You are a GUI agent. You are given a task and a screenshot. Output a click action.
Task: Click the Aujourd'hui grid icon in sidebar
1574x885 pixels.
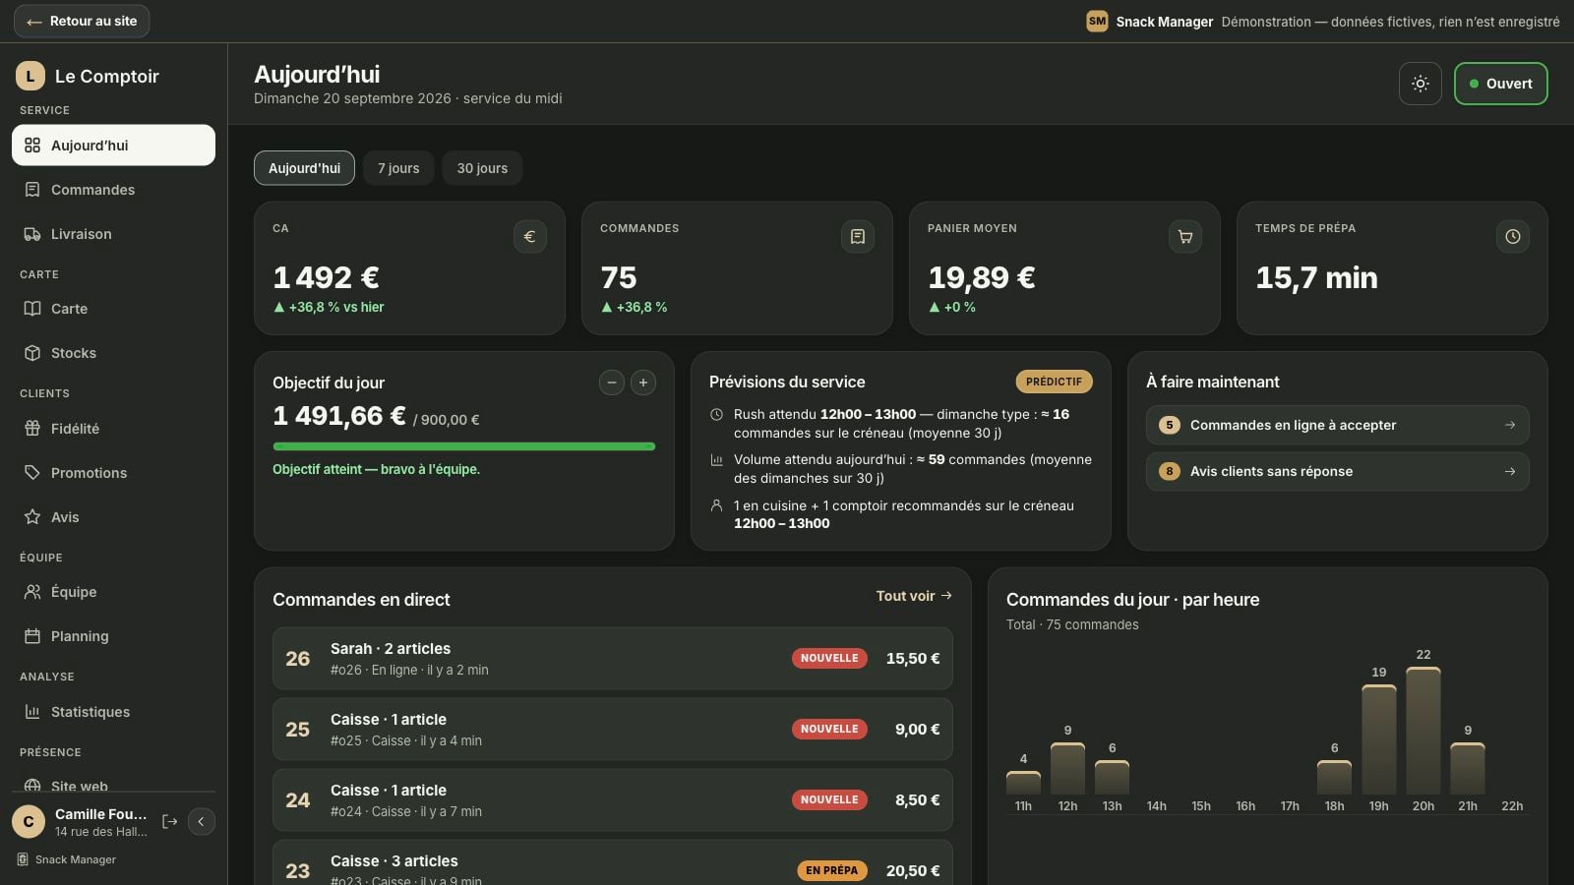[x=32, y=146]
